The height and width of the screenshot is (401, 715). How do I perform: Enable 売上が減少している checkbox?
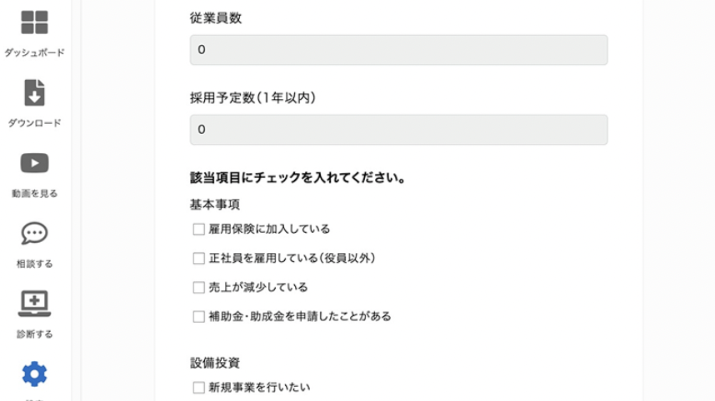[198, 287]
